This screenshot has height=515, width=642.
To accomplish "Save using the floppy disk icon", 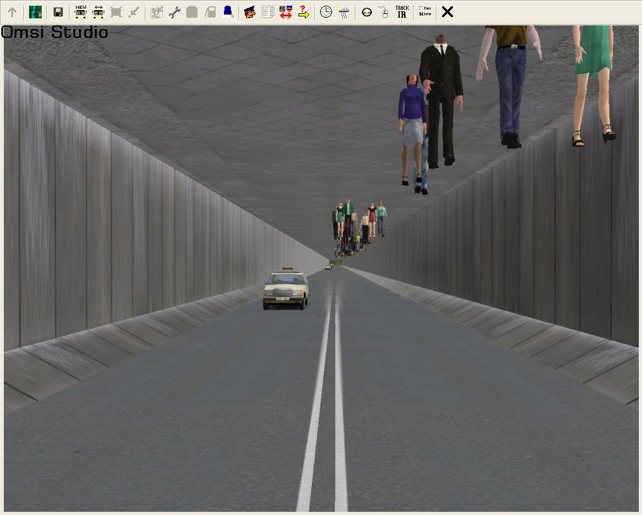I will click(58, 12).
